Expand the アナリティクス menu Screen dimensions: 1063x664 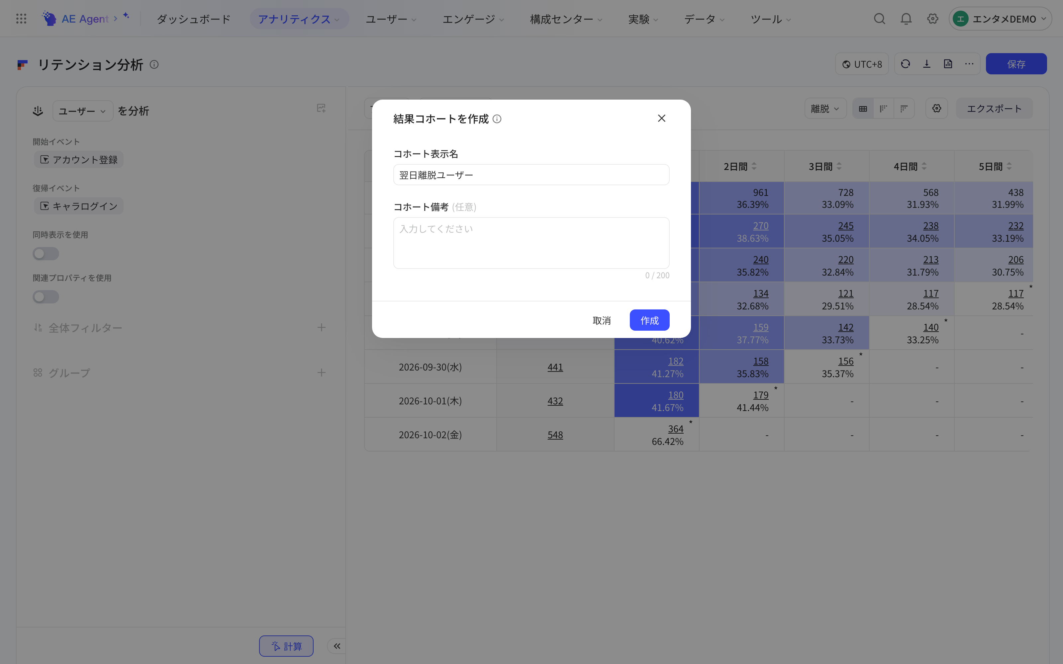[299, 19]
